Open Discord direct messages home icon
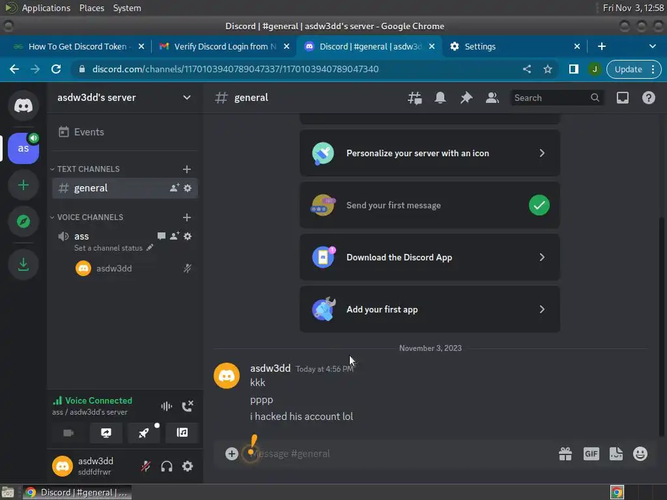Viewport: 667px width, 500px height. 23,105
